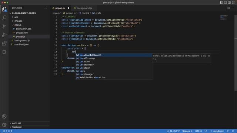Click popup folder in breadcrumb
Screen dimensions: 237x133
click(56, 13)
